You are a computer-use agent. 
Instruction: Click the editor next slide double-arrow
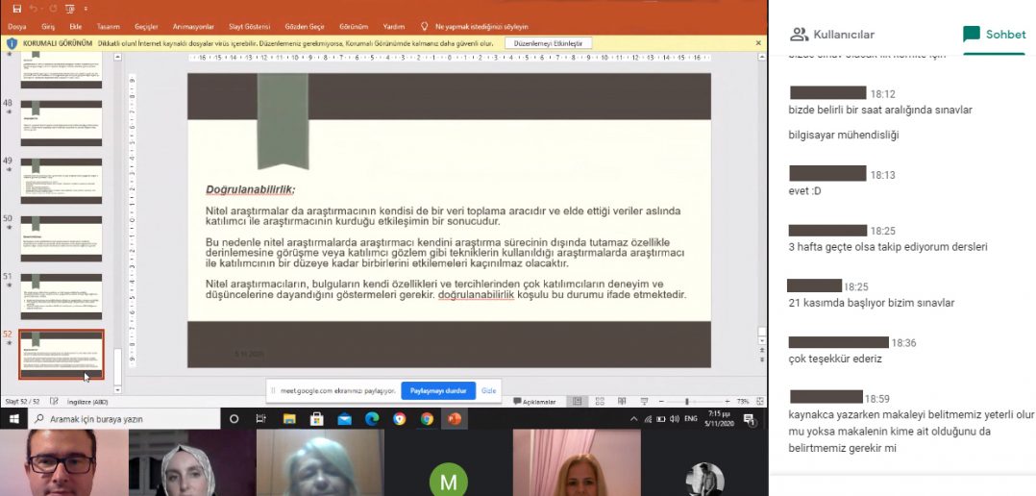point(762,360)
